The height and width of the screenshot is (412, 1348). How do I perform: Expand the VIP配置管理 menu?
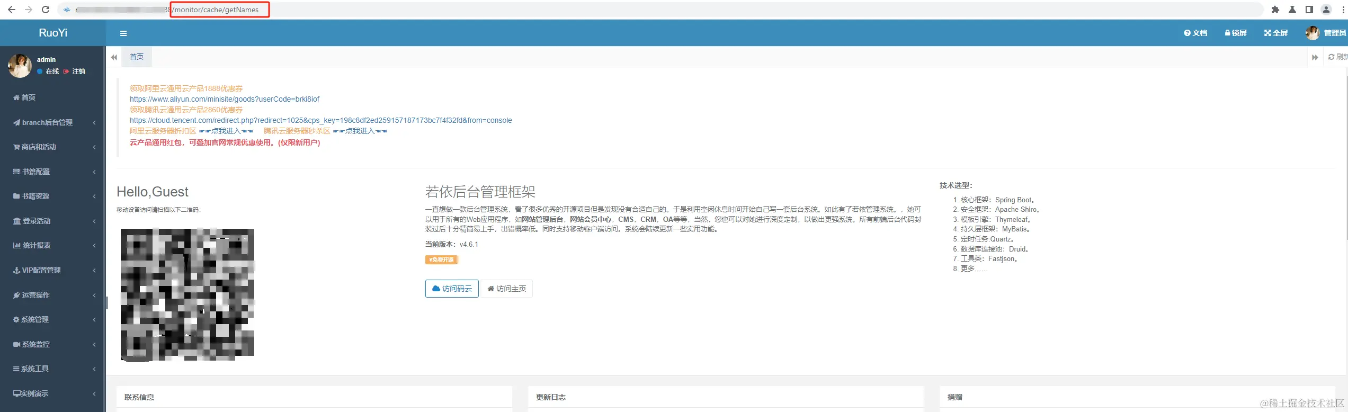click(x=52, y=270)
